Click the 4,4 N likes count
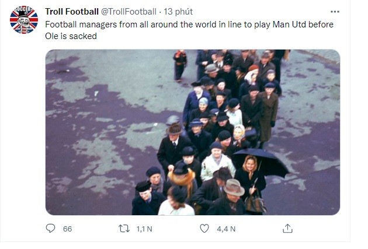This screenshot has width=368, height=249. (226, 229)
